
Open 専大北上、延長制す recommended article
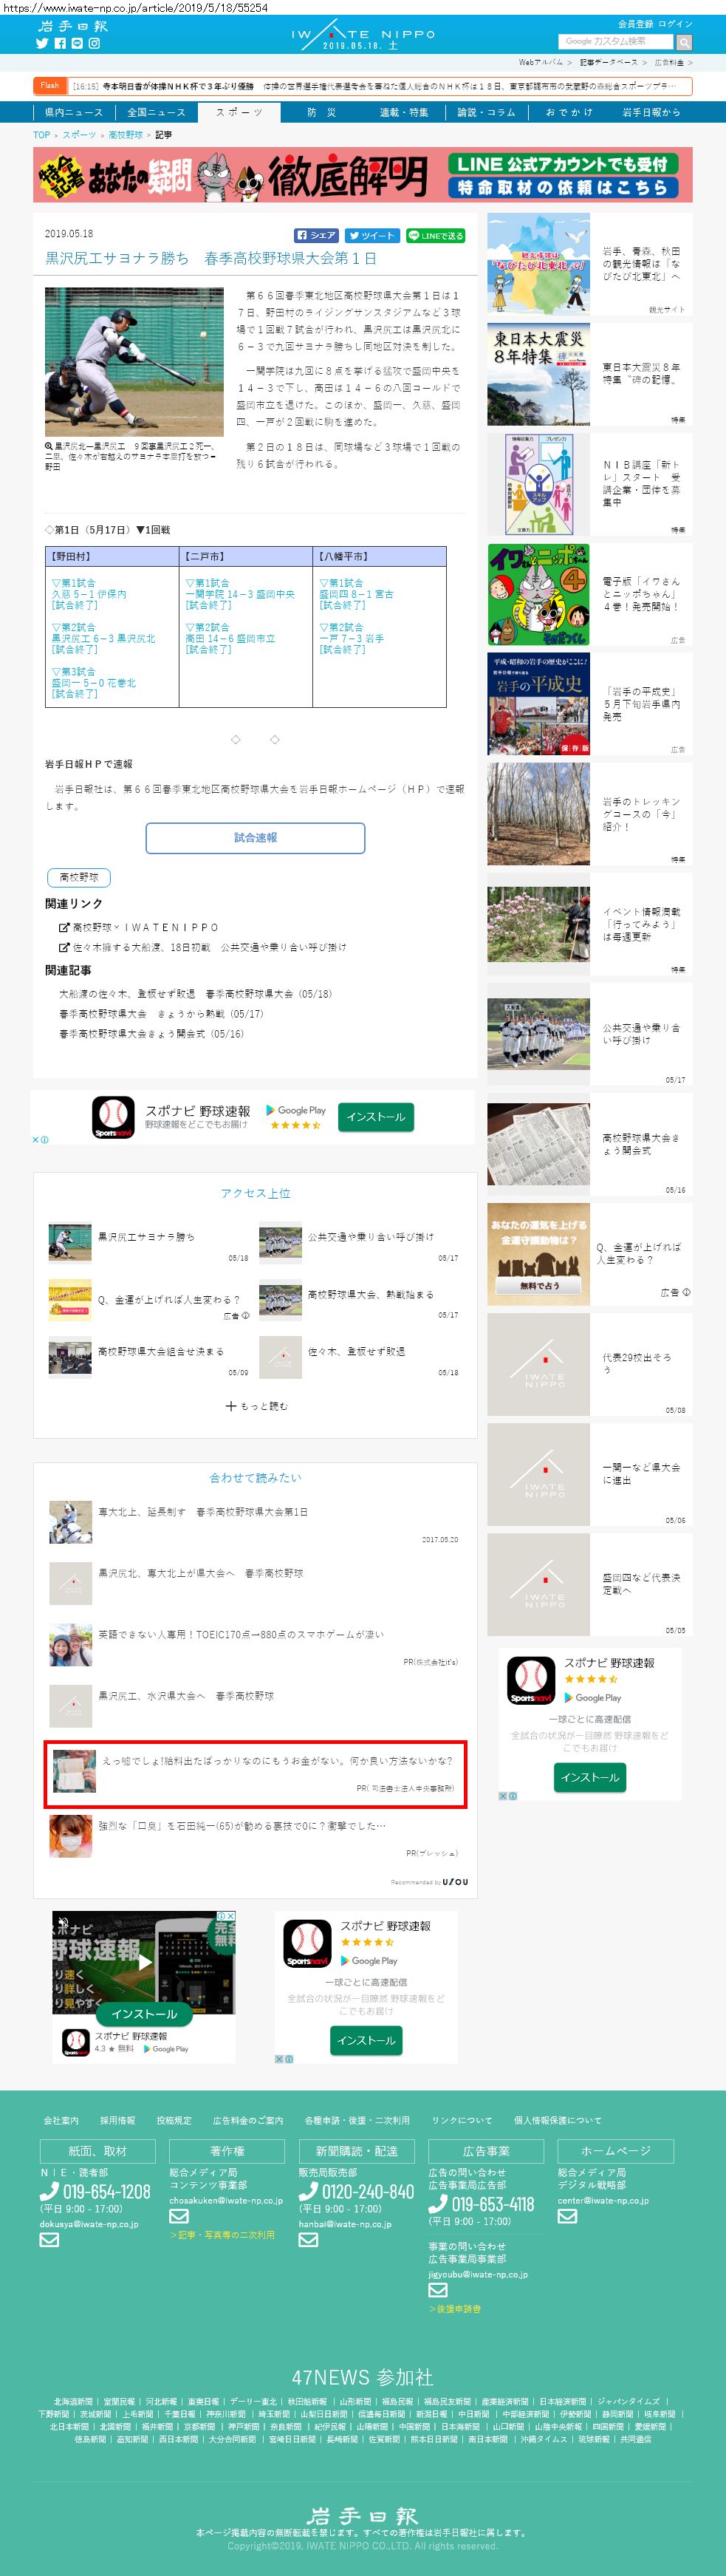[203, 1512]
